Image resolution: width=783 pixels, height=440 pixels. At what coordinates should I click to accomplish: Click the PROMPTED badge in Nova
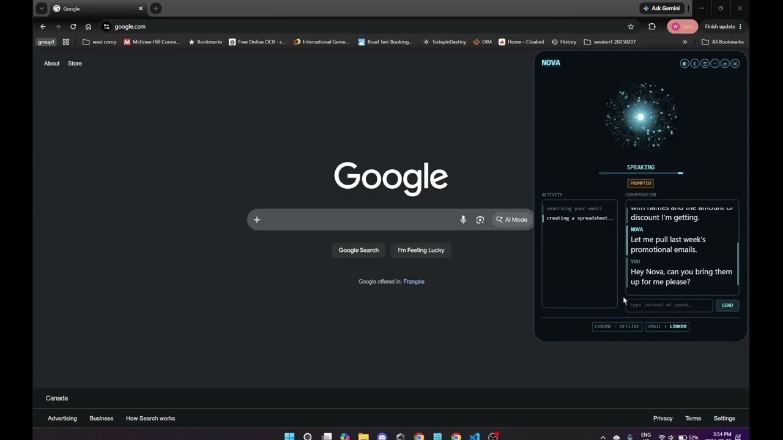[640, 183]
